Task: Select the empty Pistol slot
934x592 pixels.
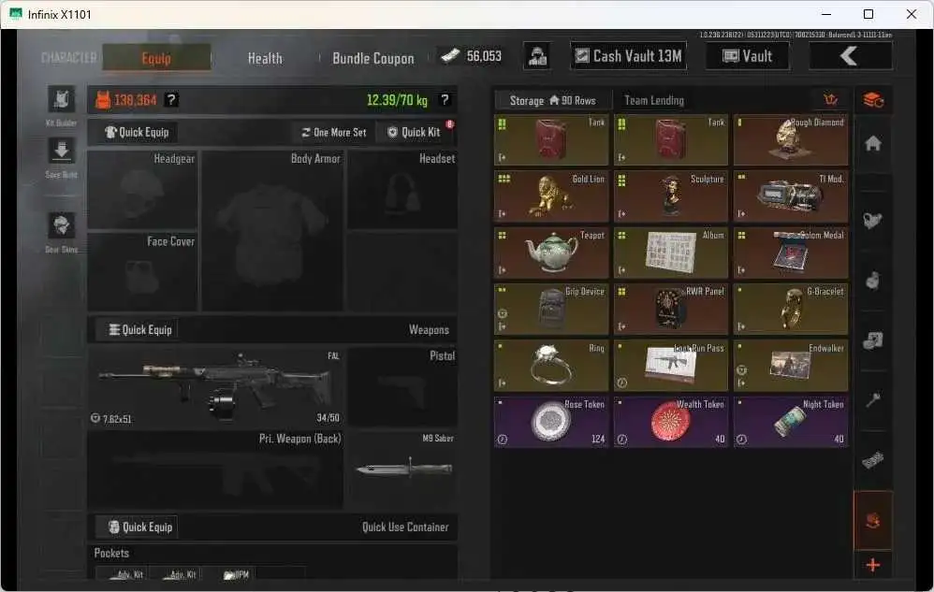Action: (x=402, y=387)
